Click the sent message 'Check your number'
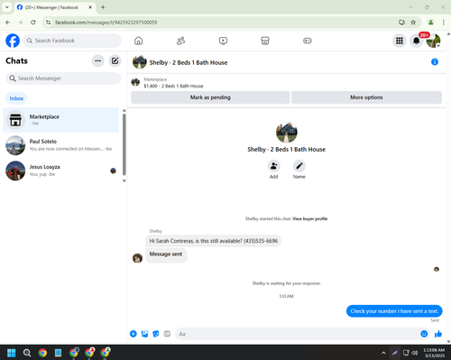451x360 pixels. (x=394, y=311)
